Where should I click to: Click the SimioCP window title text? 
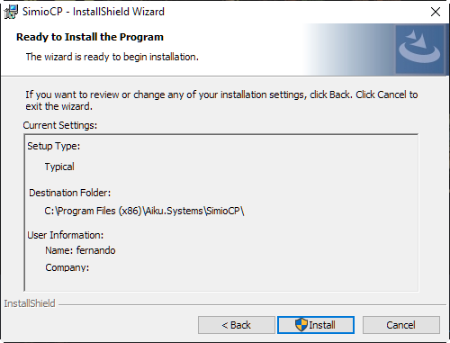94,12
